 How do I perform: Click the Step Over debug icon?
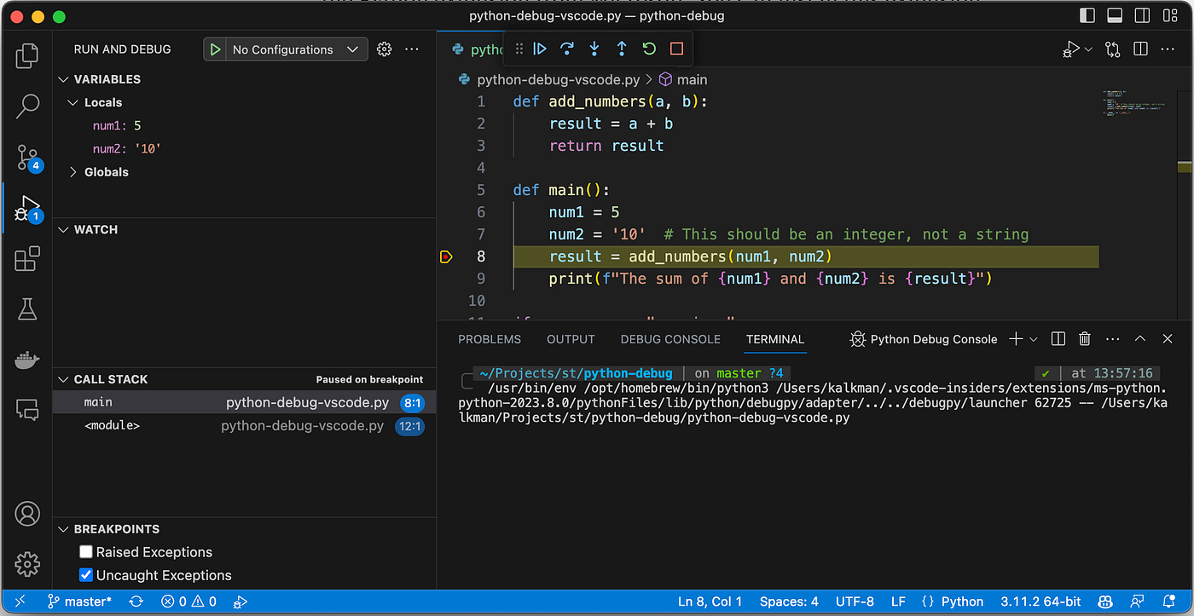coord(567,49)
